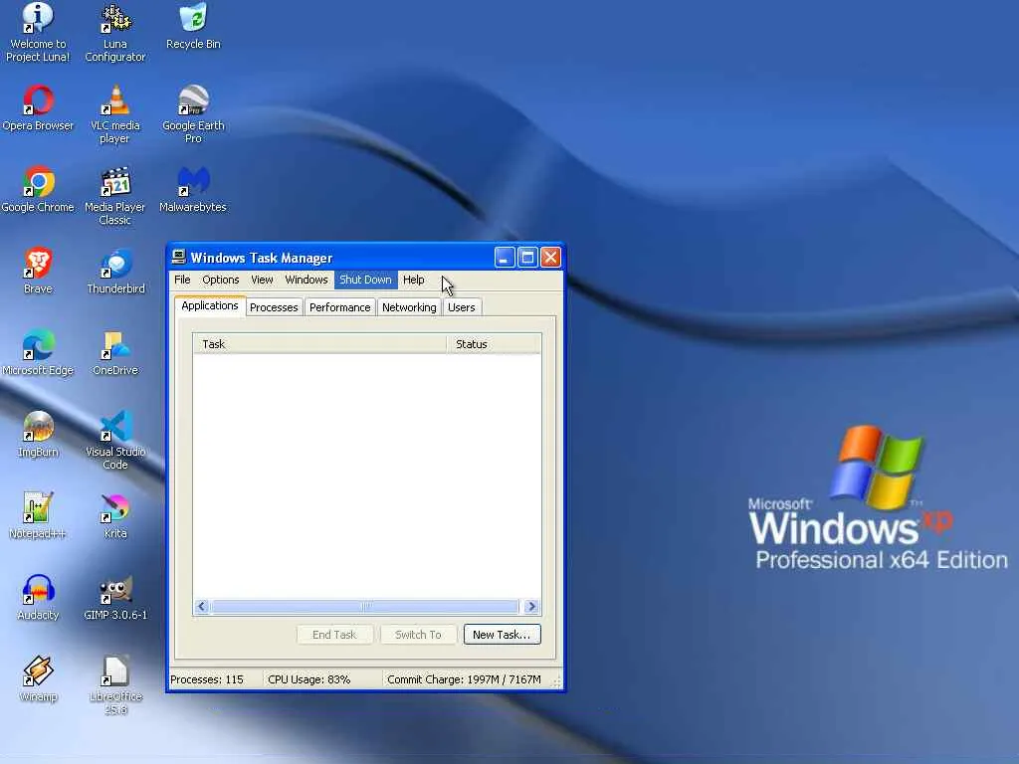Open the Windows menu
Screen dimensions: 1019x764
pos(306,280)
